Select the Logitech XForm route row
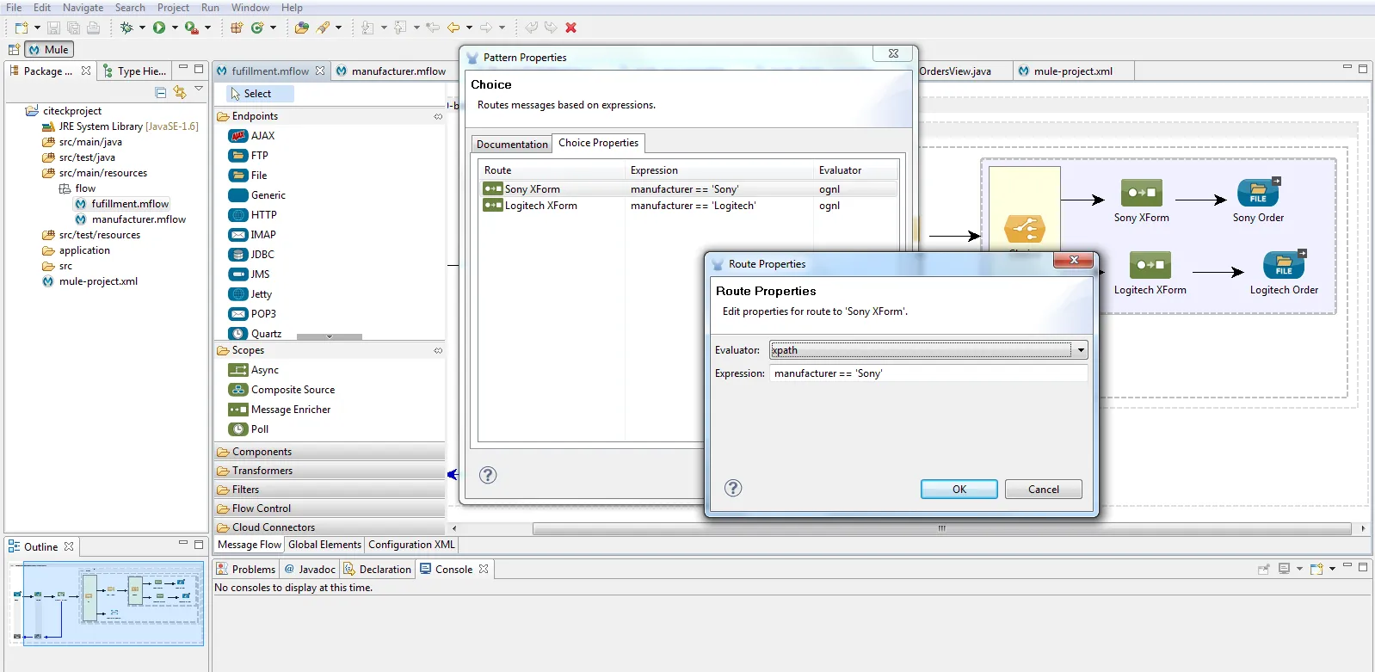 point(688,206)
